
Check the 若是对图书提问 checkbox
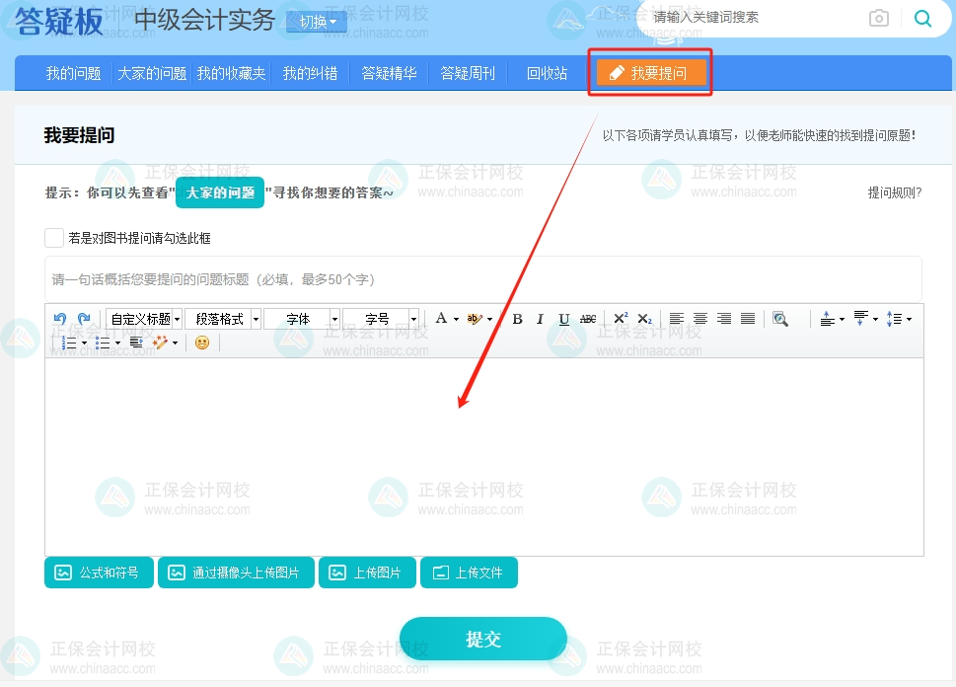point(54,237)
